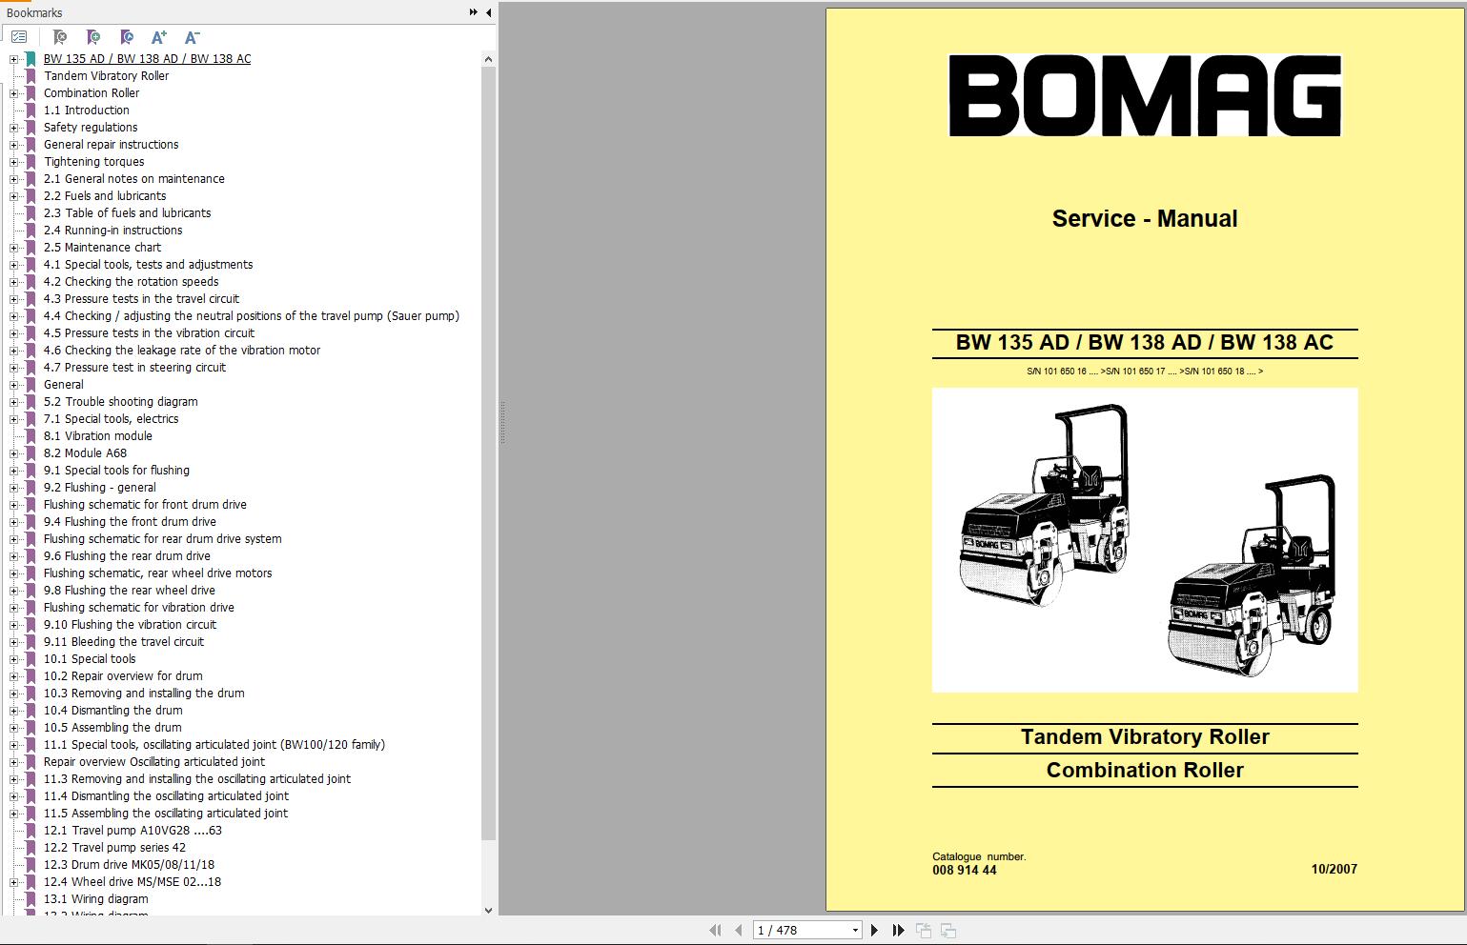Jump to the last page
Image resolution: width=1467 pixels, height=945 pixels.
(898, 930)
